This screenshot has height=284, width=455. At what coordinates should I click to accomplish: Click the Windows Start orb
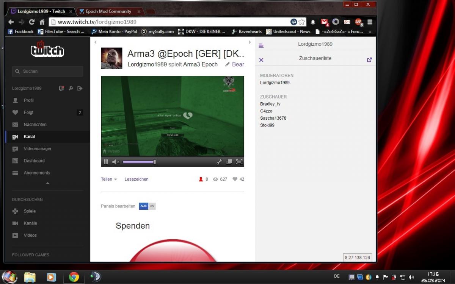(x=9, y=277)
